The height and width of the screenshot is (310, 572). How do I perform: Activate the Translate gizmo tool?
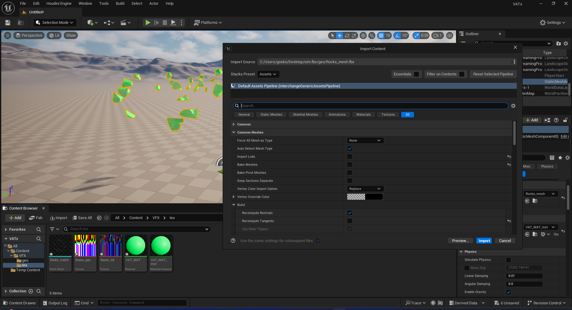[340, 35]
